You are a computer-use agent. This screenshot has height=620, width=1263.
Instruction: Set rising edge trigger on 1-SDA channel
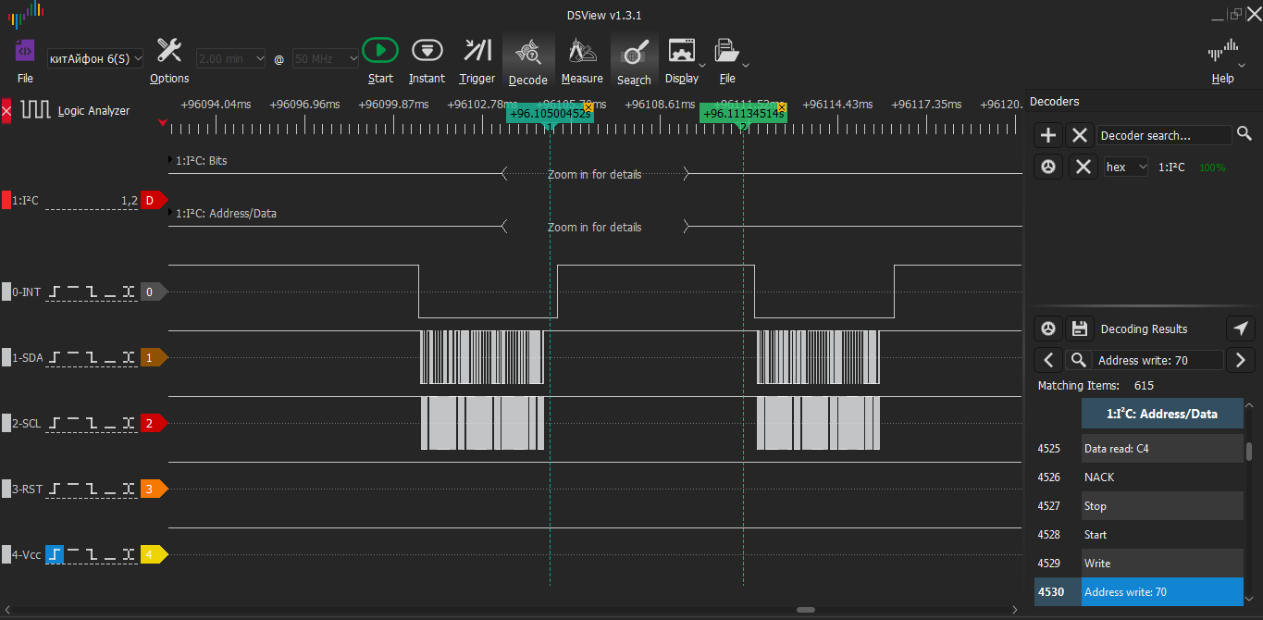point(55,357)
